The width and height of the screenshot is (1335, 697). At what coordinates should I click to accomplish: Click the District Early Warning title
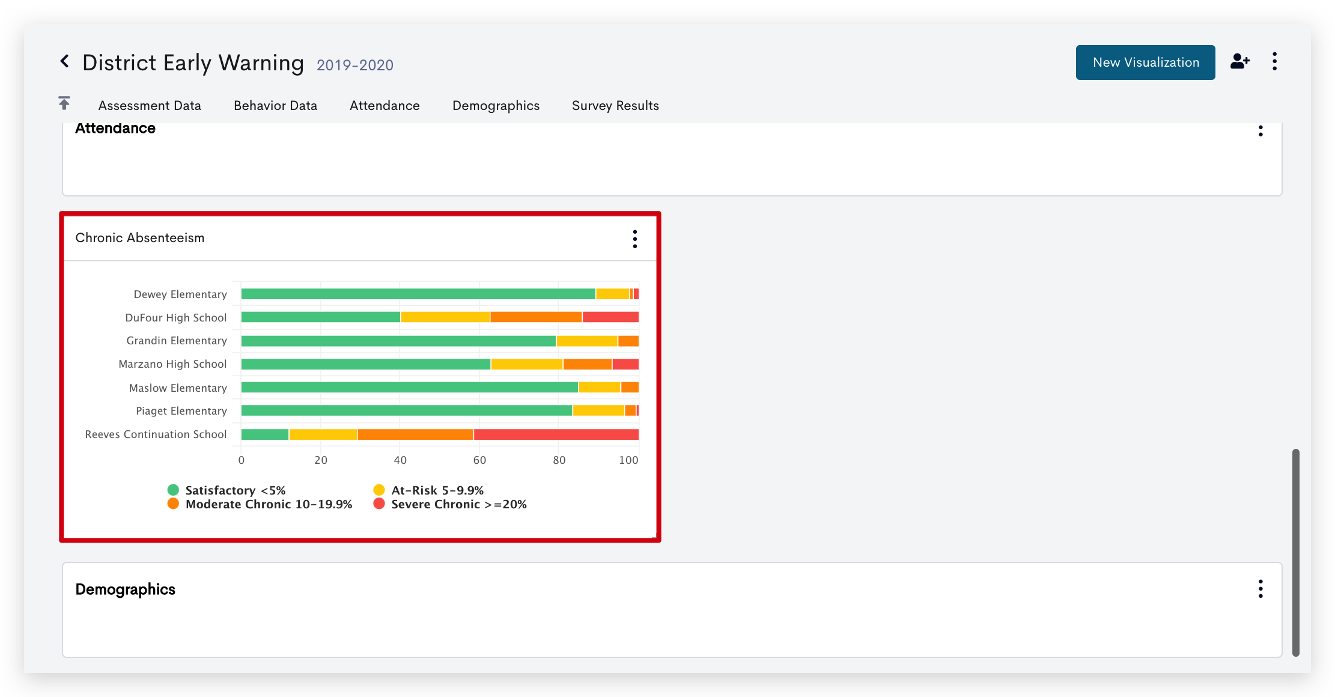coord(193,63)
